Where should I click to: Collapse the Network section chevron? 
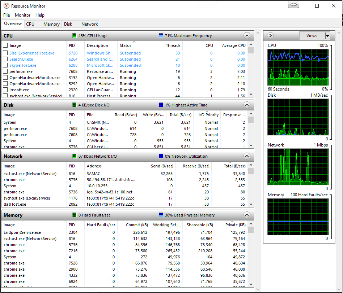247,156
